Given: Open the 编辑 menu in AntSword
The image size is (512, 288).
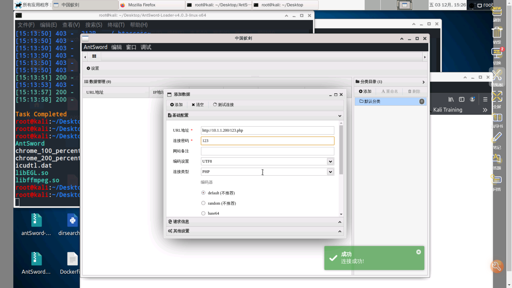Looking at the screenshot, I should pyautogui.click(x=117, y=47).
